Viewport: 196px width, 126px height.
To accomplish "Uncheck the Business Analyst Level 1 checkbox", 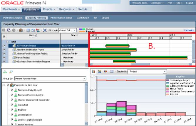I will (x=12, y=90).
